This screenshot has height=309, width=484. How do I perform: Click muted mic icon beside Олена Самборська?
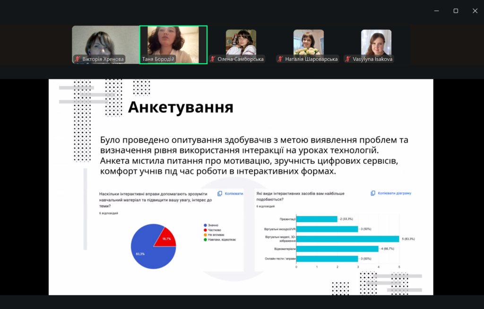point(213,60)
